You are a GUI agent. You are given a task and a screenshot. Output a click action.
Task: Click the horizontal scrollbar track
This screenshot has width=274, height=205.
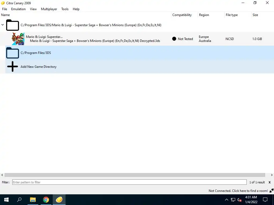135,175
